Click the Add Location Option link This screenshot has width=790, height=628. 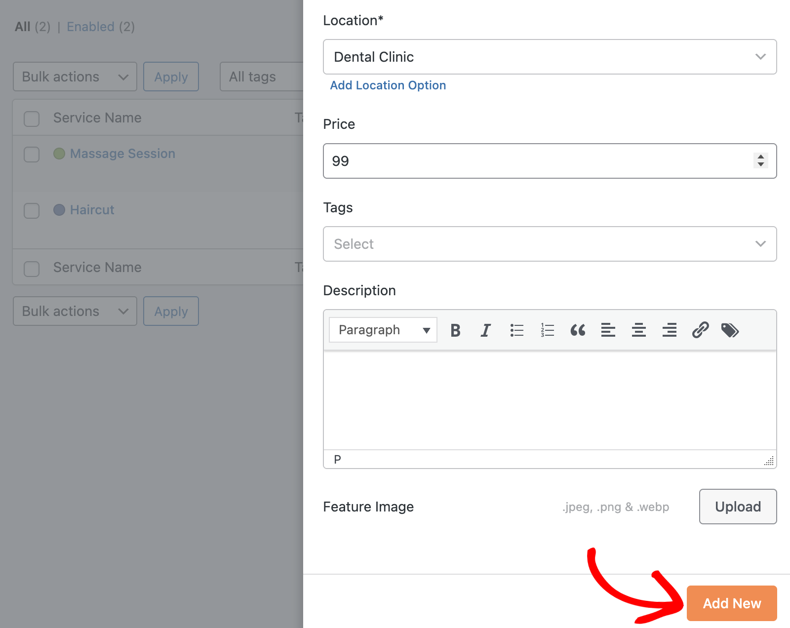click(x=388, y=85)
